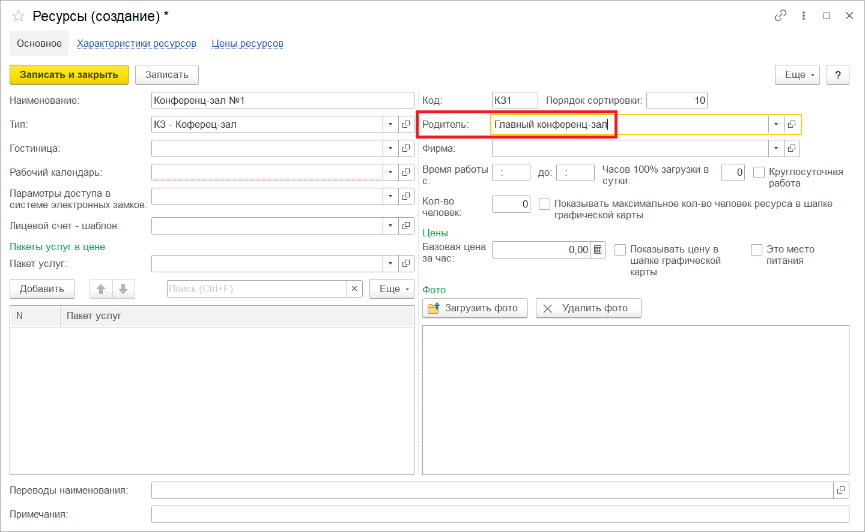Open Гостиница item via open icon
This screenshot has width=865, height=532.
[406, 148]
